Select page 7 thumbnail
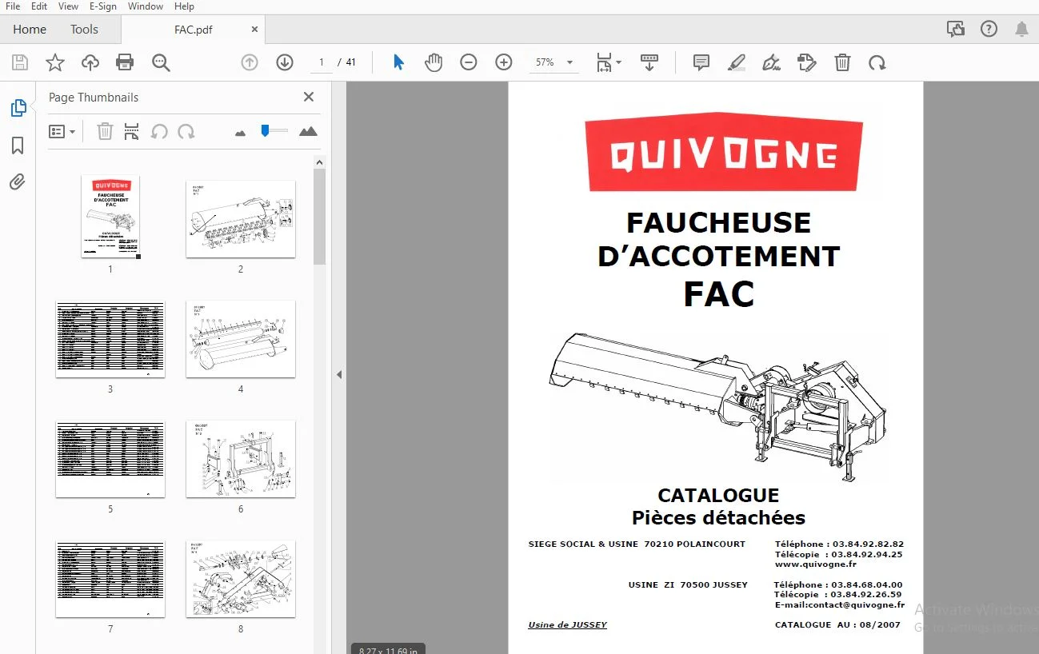This screenshot has width=1039, height=654. tap(110, 579)
